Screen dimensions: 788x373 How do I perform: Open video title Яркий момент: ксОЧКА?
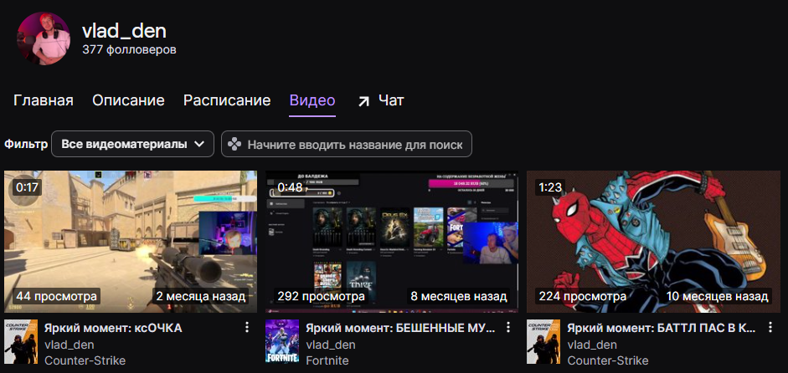[113, 328]
